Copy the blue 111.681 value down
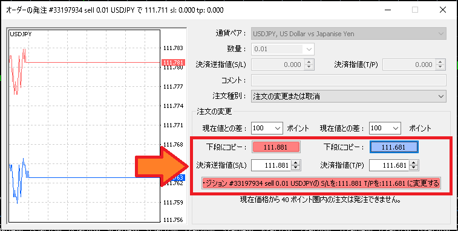458x231 pixels. 394,147
